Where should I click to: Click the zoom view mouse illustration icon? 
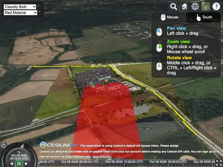[x=159, y=47]
